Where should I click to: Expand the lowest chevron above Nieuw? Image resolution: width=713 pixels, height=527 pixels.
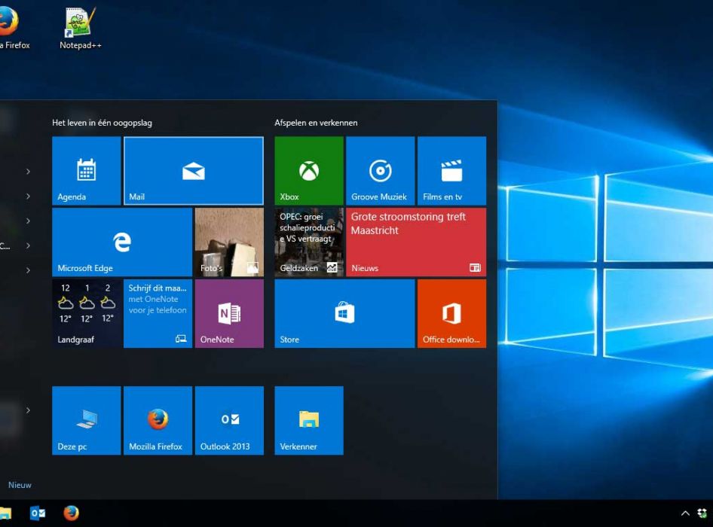pos(28,411)
